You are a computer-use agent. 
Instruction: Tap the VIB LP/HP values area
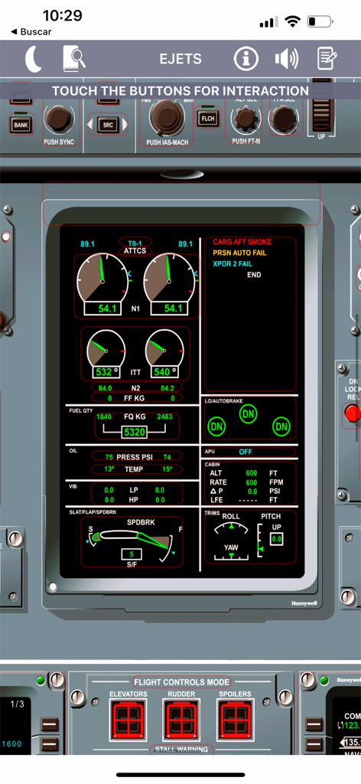(137, 495)
